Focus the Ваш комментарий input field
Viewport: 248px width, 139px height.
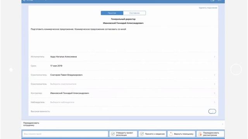click(x=65, y=134)
